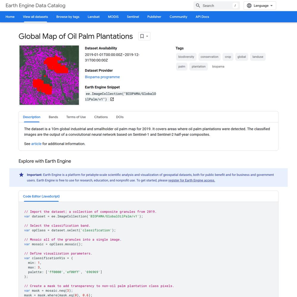The height and width of the screenshot is (297, 297).
Task: Select the Citations tab
Action: click(x=101, y=117)
